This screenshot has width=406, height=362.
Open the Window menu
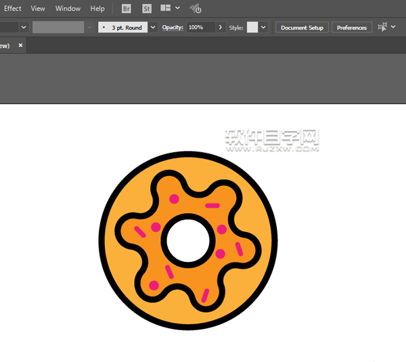point(68,9)
